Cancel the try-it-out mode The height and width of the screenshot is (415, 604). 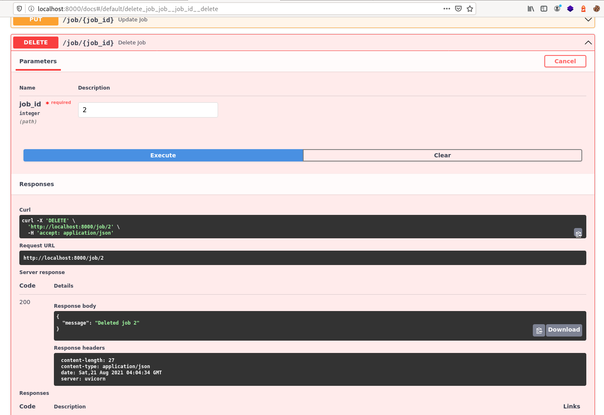[x=565, y=61]
